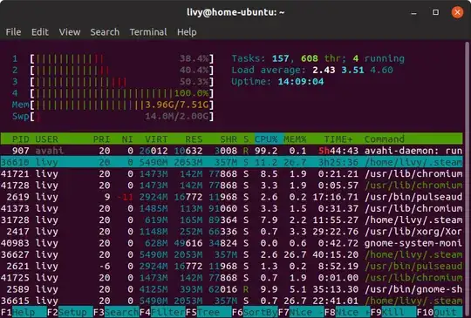Click F10 Quit in the function bar
This screenshot has width=471, height=318.
440,312
